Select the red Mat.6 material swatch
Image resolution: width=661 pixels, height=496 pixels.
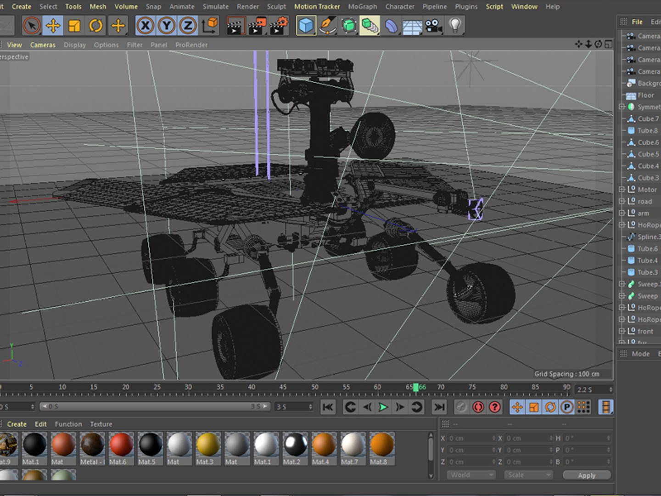click(121, 448)
